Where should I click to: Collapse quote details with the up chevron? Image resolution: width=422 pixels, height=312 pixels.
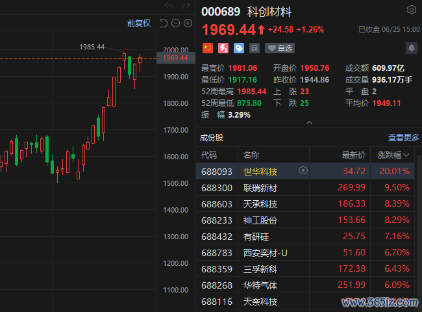click(309, 123)
